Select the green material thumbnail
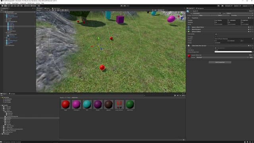254x143 pixels. [x=130, y=104]
